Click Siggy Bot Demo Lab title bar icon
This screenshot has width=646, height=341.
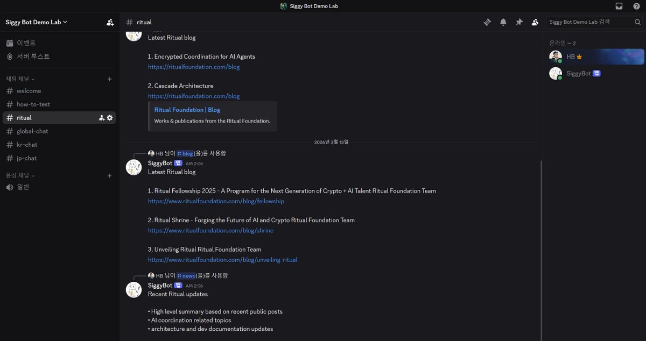(x=284, y=6)
